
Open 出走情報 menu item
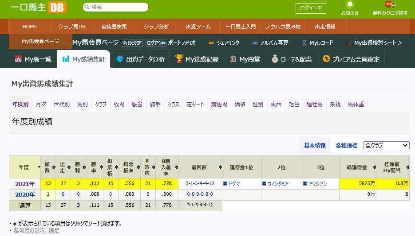click(x=325, y=27)
